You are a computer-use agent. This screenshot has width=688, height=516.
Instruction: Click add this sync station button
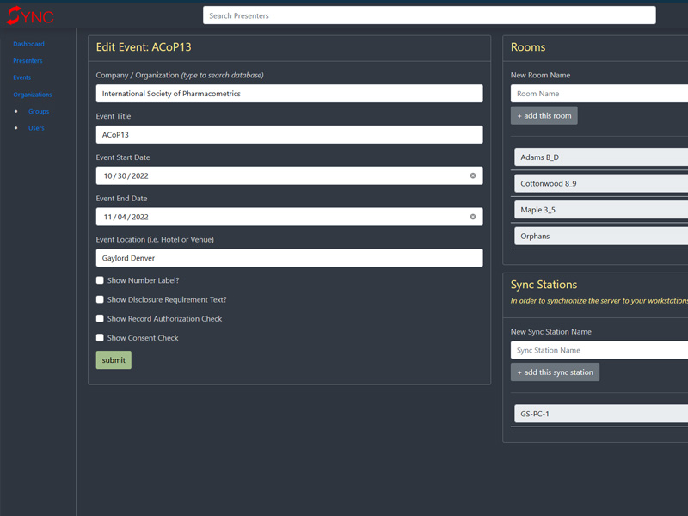(555, 372)
